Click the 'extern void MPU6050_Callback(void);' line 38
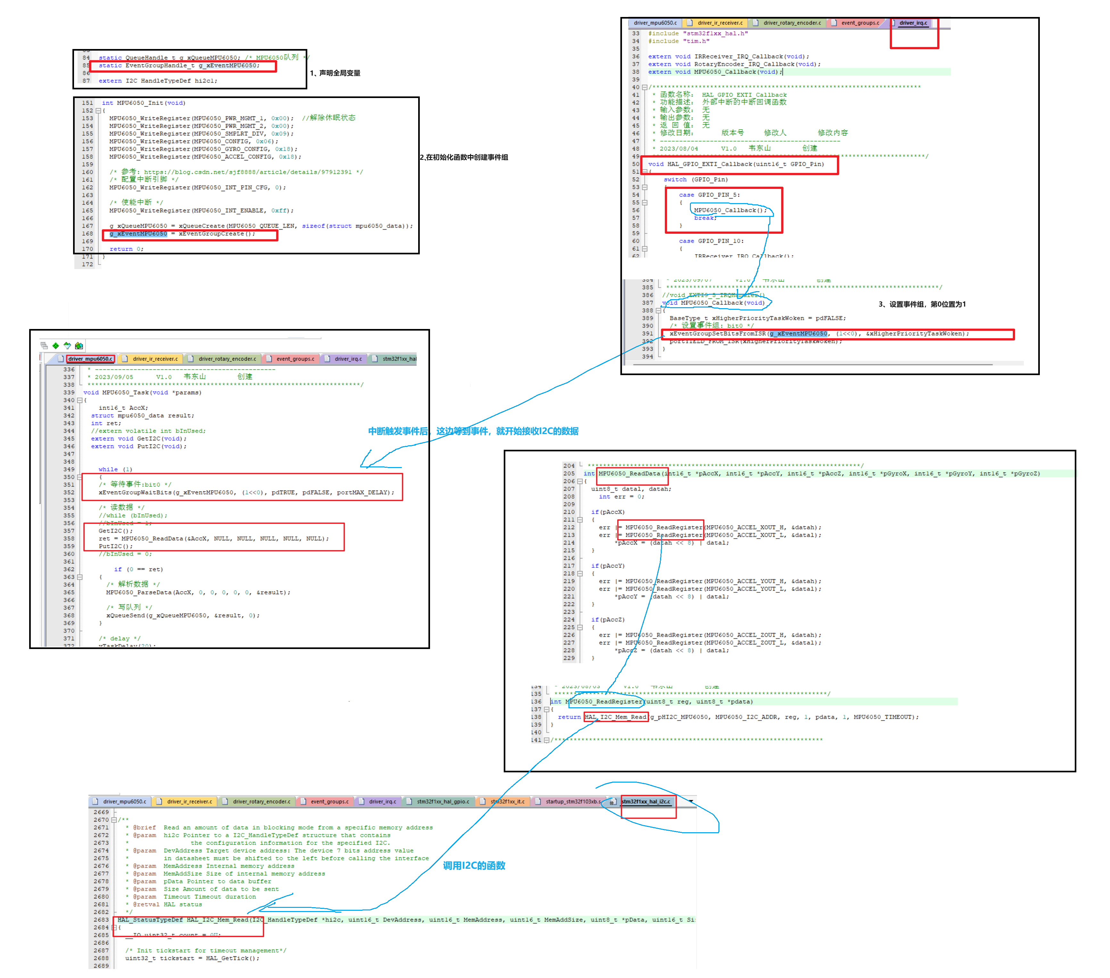This screenshot has height=978, width=1110. [x=715, y=72]
